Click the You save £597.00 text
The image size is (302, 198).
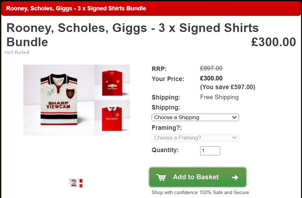pos(228,87)
